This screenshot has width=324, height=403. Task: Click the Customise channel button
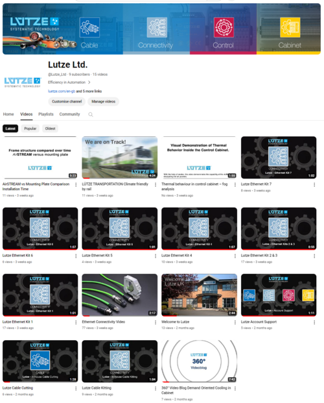coord(67,101)
